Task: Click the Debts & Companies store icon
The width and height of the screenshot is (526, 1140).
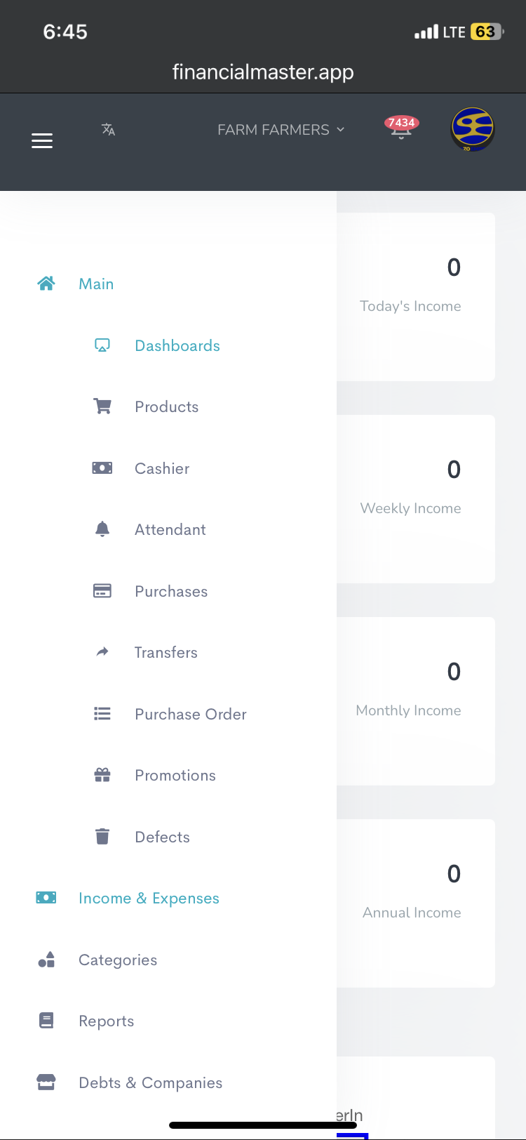Action: point(46,1082)
